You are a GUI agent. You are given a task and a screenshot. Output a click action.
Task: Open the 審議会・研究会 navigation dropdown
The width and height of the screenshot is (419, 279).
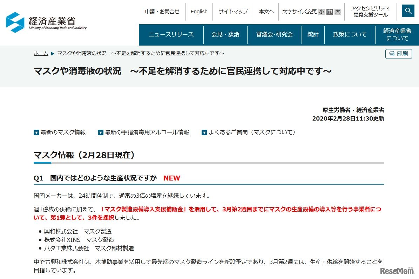275,34
